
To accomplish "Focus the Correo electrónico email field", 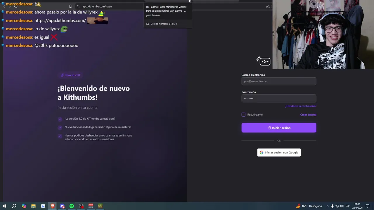I will pos(279,81).
